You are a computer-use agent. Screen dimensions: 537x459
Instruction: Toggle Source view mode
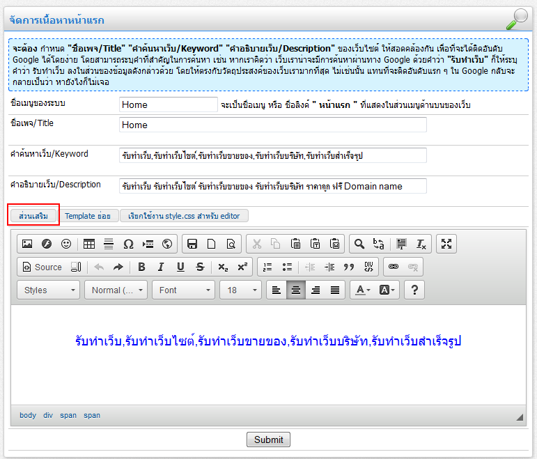(x=42, y=267)
